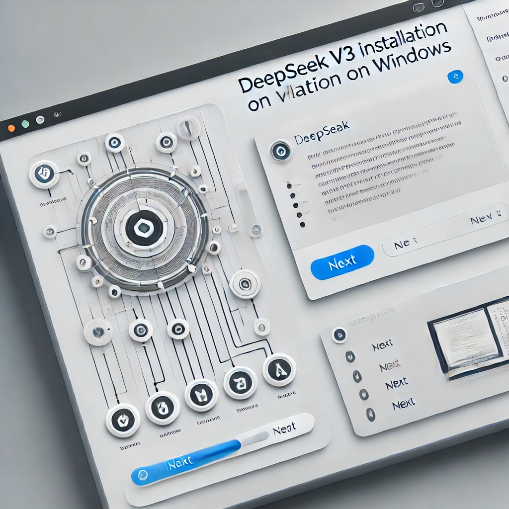The height and width of the screenshot is (509, 509).
Task: Click right ringed node above the central dial
Action: (166, 142)
